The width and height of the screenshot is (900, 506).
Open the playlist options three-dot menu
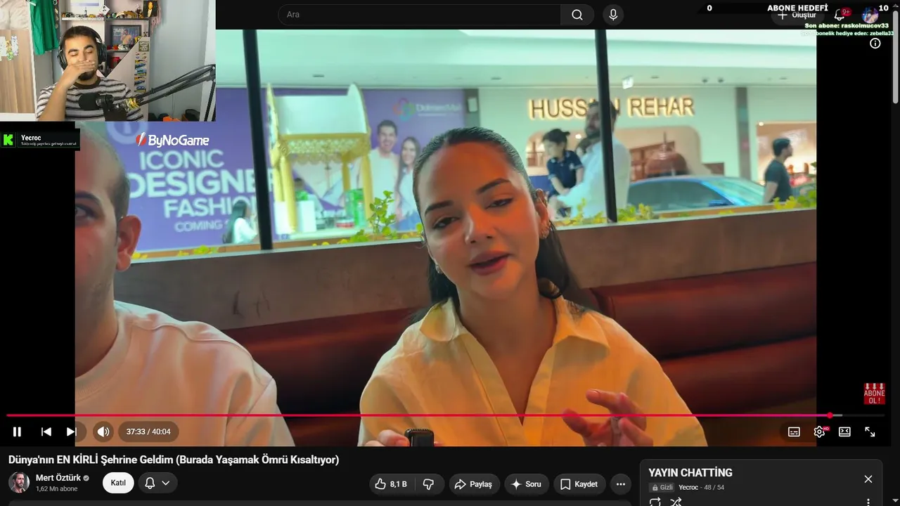(868, 502)
